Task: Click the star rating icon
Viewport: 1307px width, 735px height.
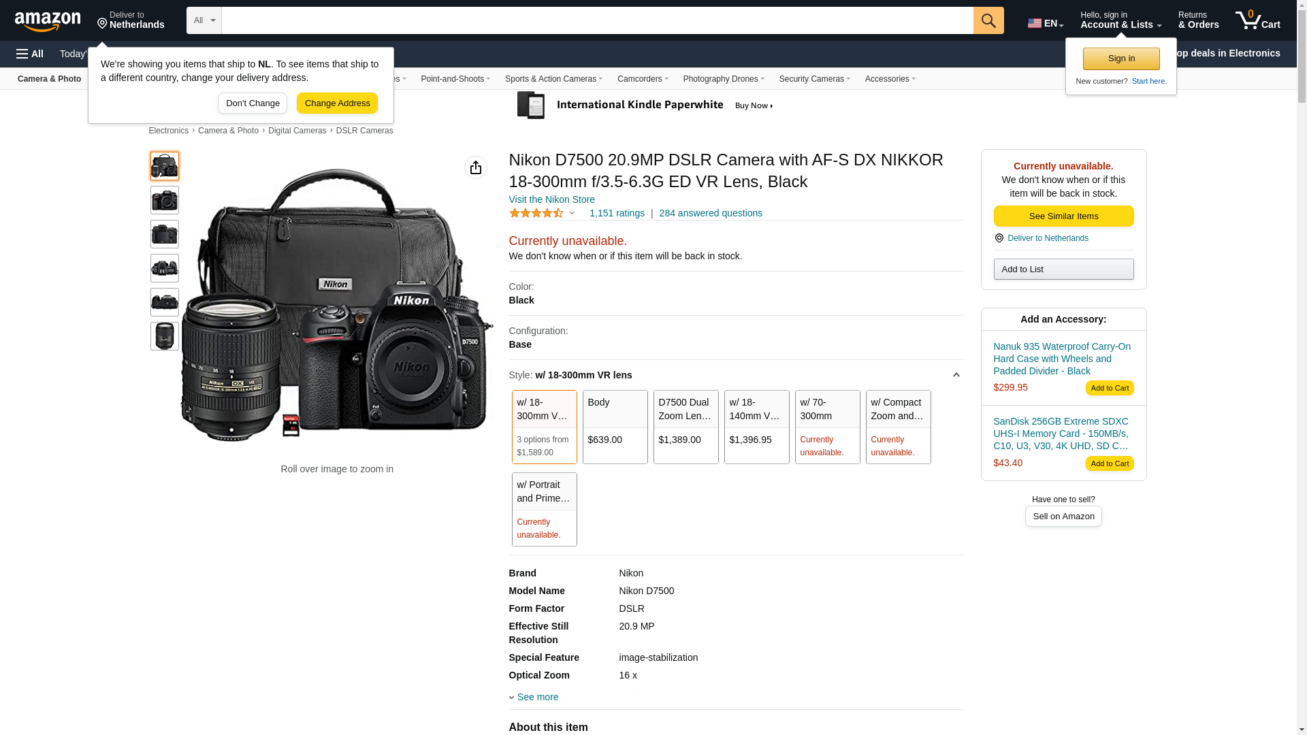Action: 536,213
